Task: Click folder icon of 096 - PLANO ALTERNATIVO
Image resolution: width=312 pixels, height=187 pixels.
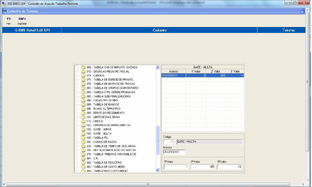Action: [x=83, y=109]
